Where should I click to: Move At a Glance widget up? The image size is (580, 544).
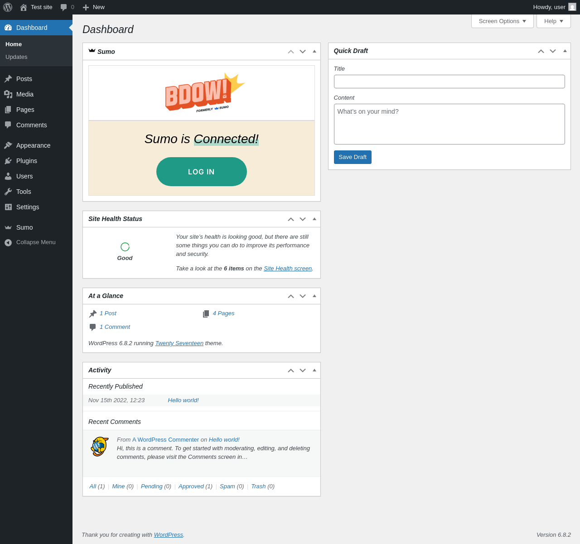tap(291, 296)
